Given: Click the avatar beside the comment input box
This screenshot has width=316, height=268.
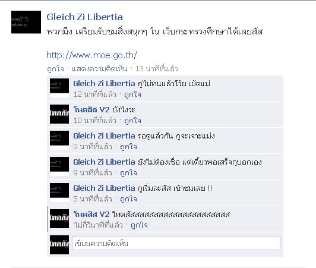Looking at the screenshot, I should pyautogui.click(x=59, y=245).
